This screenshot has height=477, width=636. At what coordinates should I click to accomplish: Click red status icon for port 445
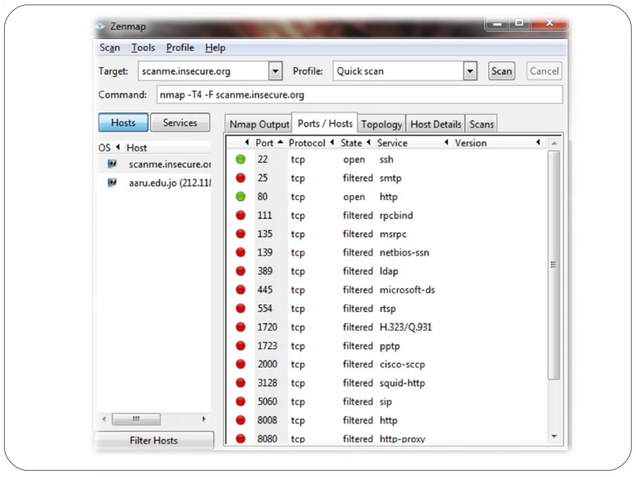[x=240, y=290]
